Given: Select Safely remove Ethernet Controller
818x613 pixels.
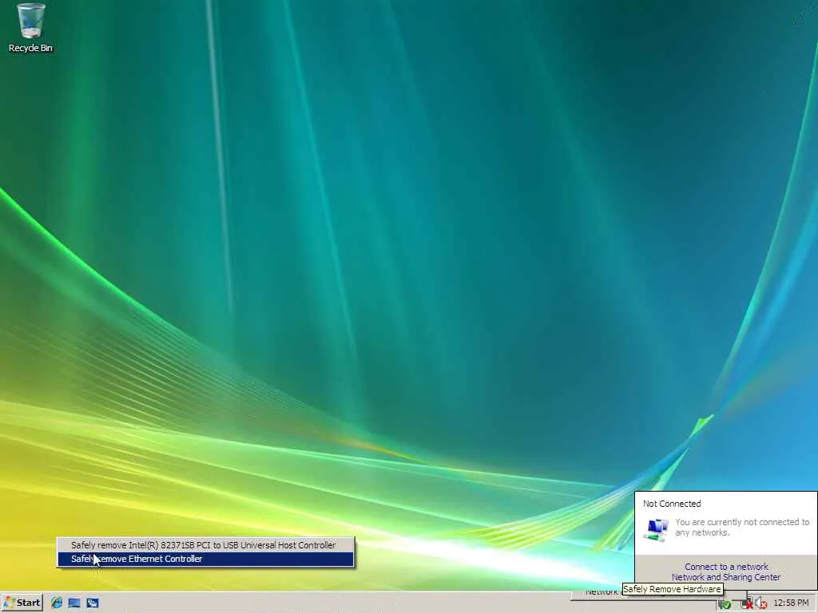Looking at the screenshot, I should tap(205, 559).
